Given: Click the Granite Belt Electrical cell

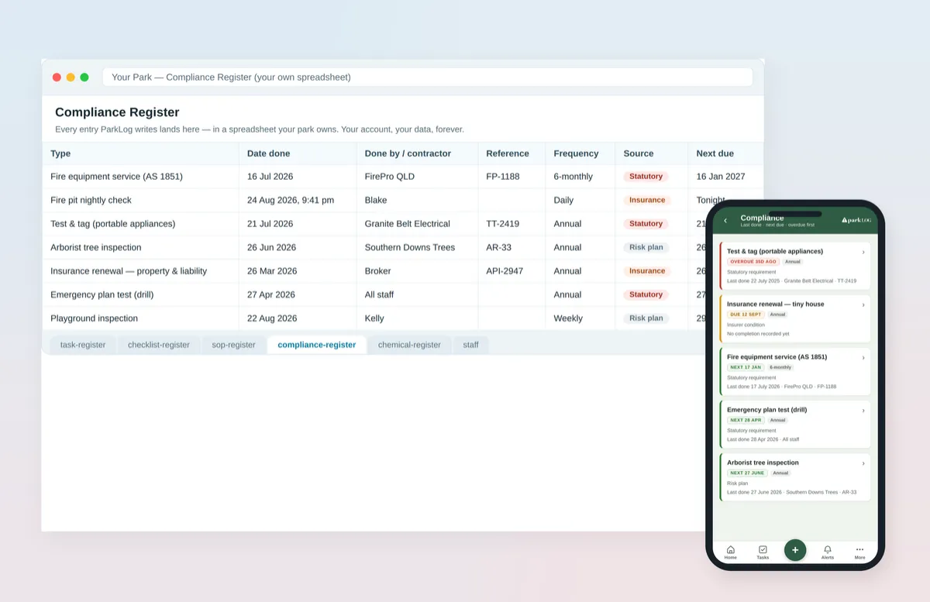Looking at the screenshot, I should click(x=417, y=224).
